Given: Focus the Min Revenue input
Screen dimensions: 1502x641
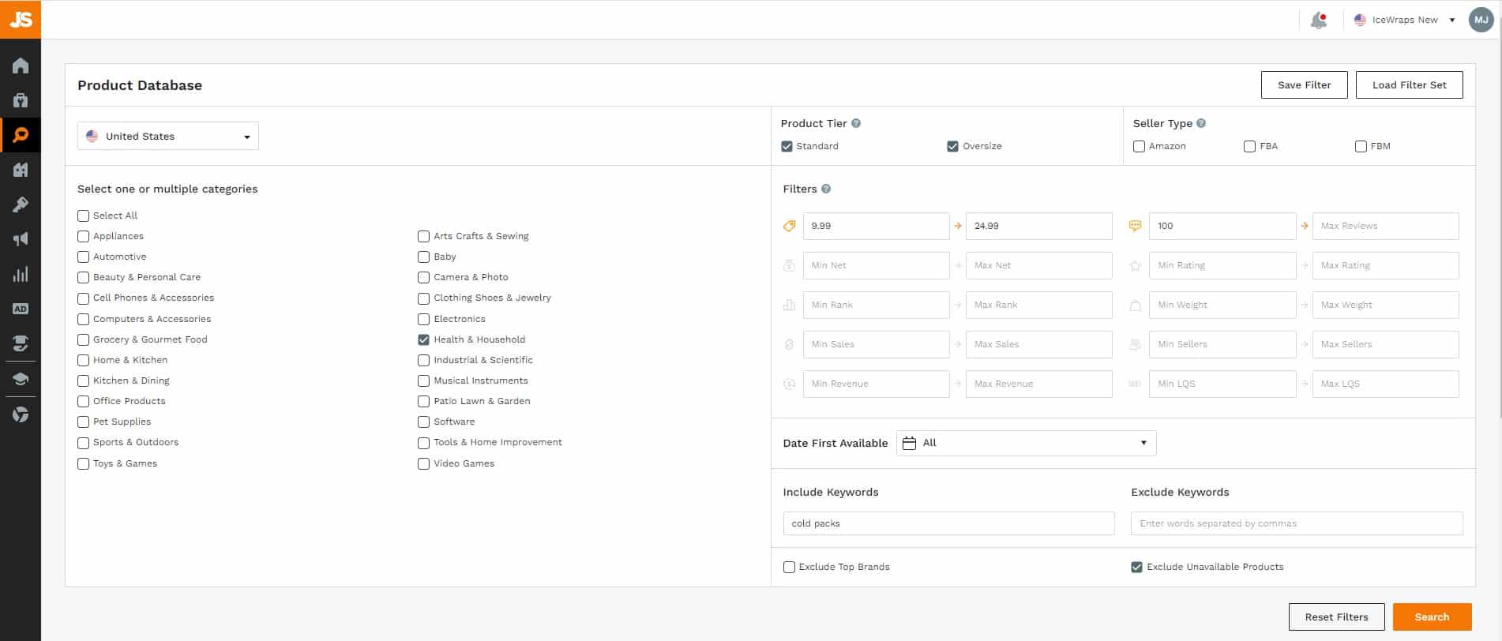Looking at the screenshot, I should point(876,384).
